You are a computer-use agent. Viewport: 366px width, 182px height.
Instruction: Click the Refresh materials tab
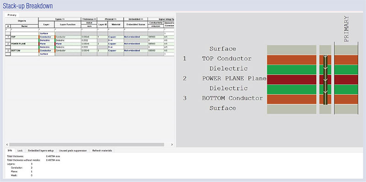coord(102,151)
